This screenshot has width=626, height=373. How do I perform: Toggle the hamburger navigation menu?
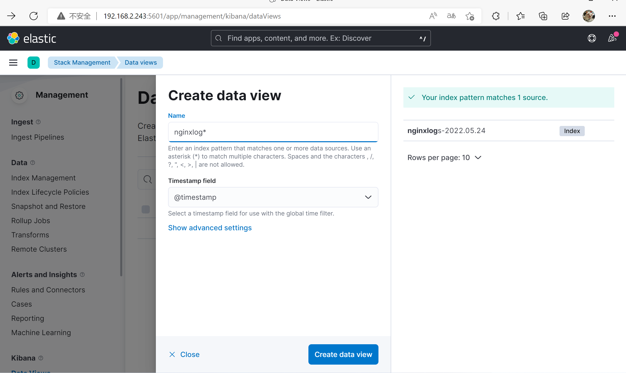tap(13, 63)
